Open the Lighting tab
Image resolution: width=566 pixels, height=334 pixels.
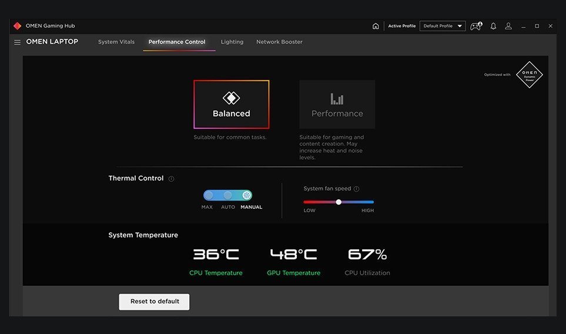pos(232,42)
